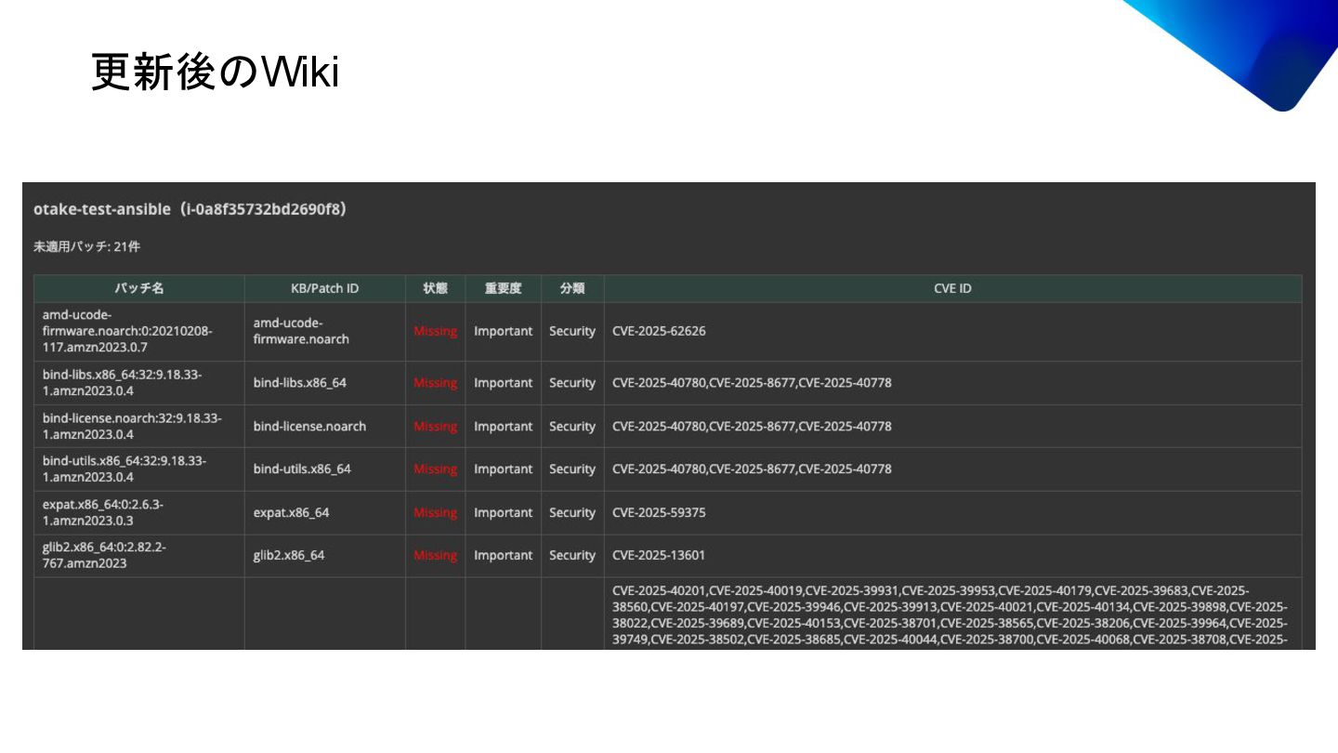Select the CVE list in bind-utils row
This screenshot has height=753, width=1338.
pyautogui.click(x=752, y=469)
